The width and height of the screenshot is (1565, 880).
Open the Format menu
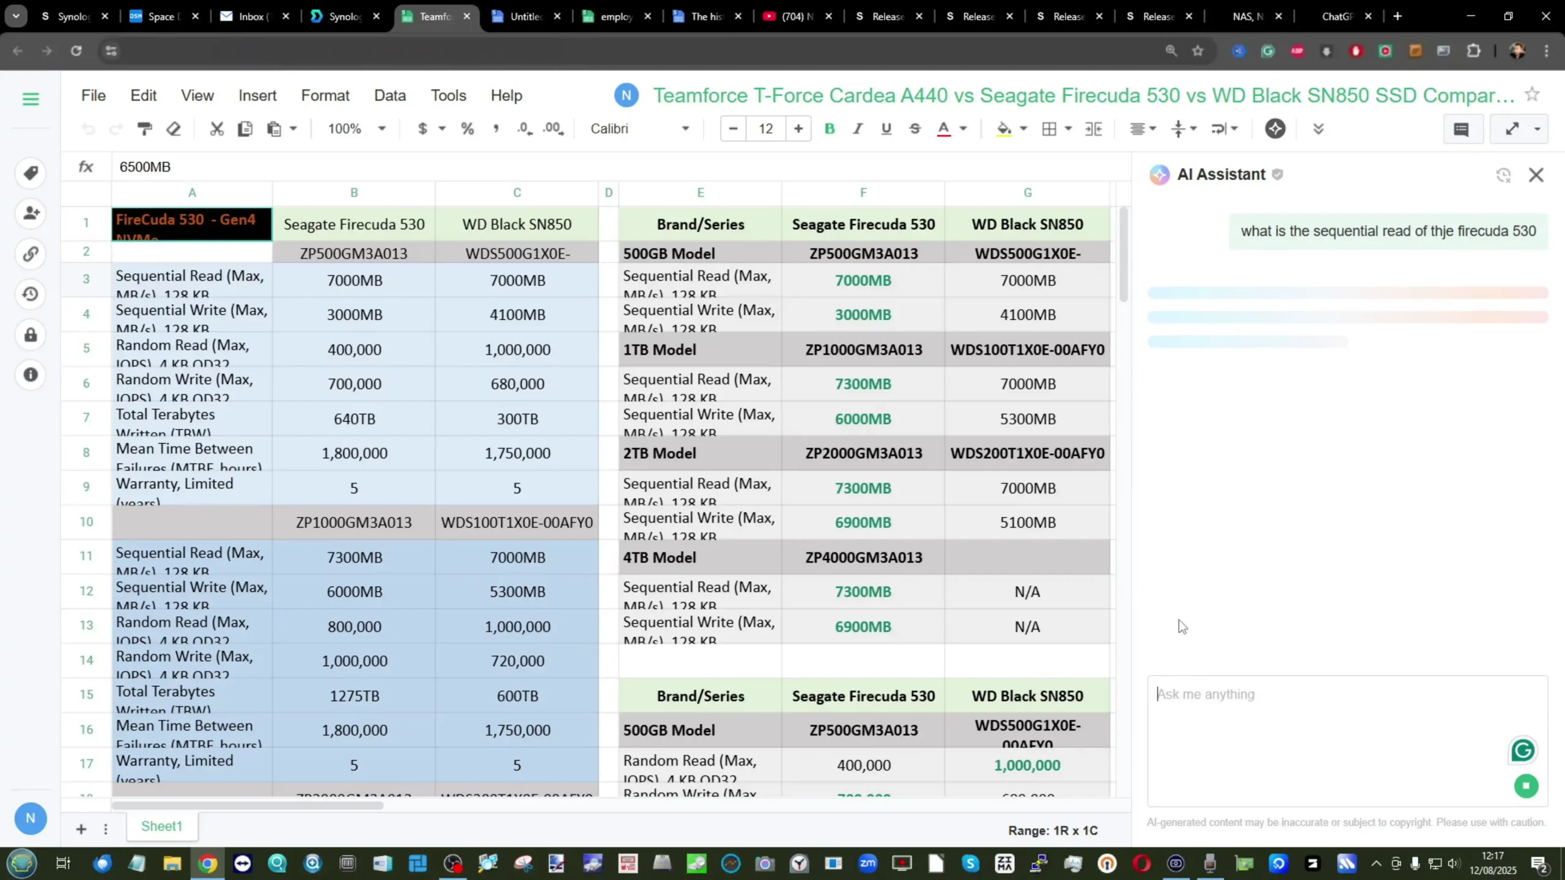[x=325, y=96]
